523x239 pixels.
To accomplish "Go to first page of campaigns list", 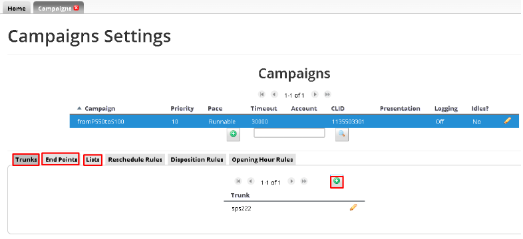I will pos(262,94).
